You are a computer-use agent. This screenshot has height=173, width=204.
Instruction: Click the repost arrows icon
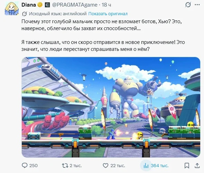pyautogui.click(x=65, y=166)
